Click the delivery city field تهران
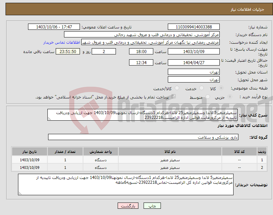 tap(194, 79)
